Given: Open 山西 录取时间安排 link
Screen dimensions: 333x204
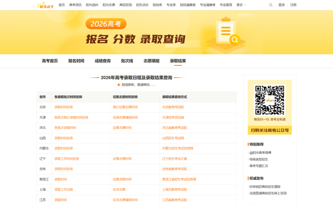Looking at the screenshot, I should click(x=64, y=138).
